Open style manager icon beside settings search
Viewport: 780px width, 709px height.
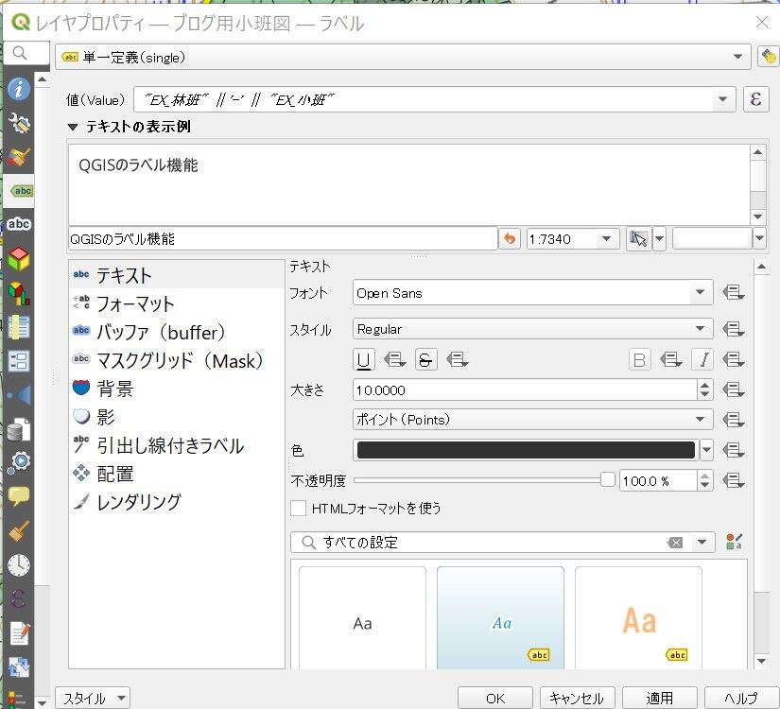734,542
